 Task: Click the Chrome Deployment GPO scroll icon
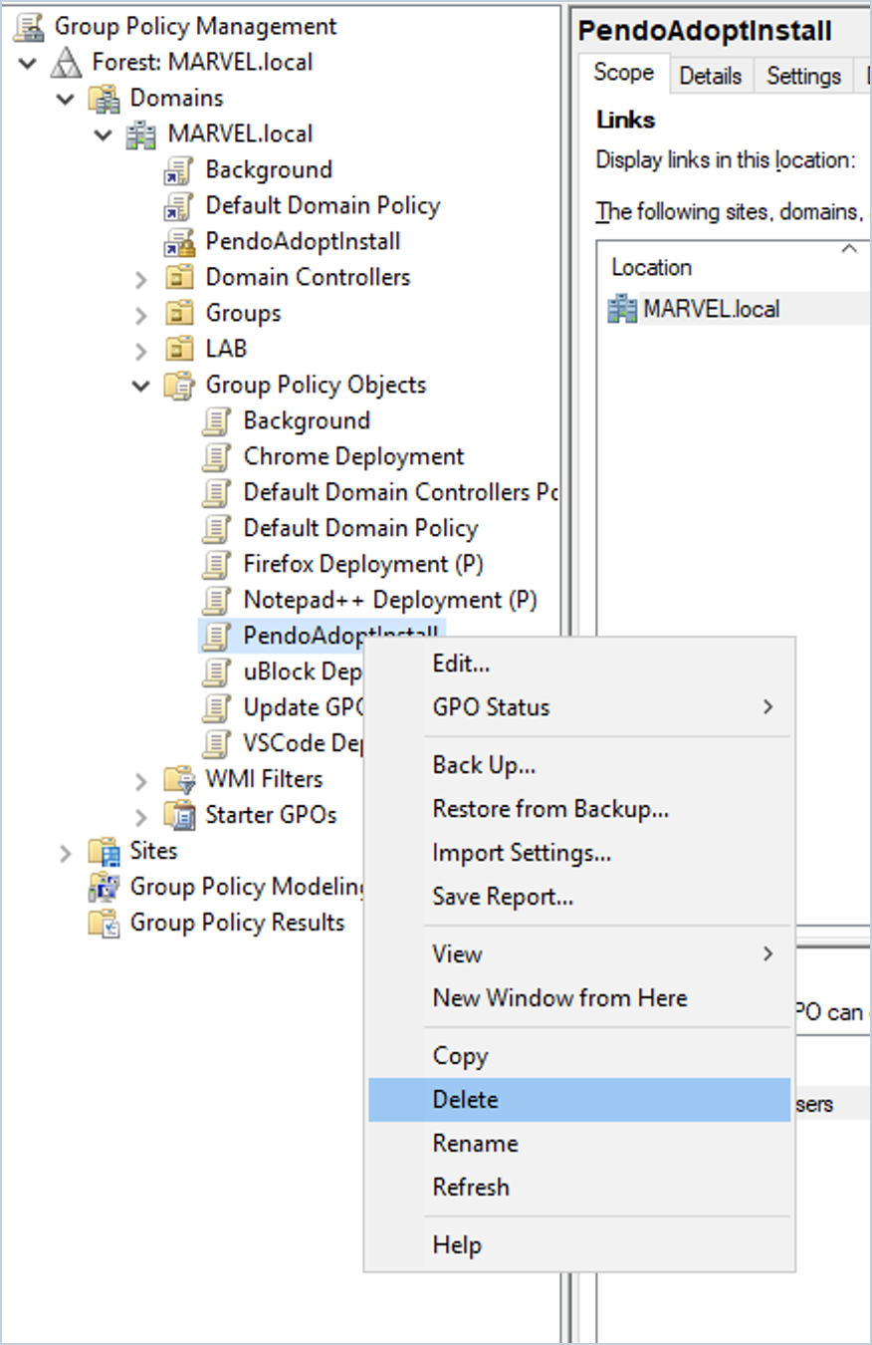tap(217, 457)
